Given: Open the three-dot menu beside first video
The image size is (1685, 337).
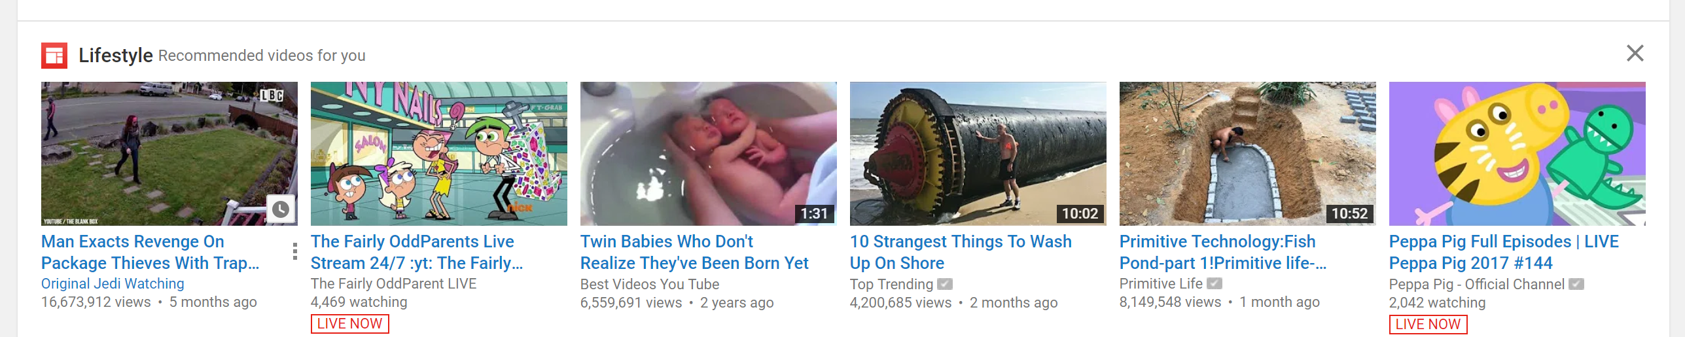Looking at the screenshot, I should [x=295, y=251].
